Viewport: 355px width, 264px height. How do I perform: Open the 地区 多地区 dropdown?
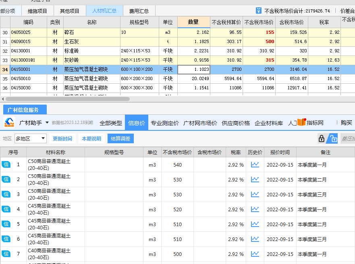click(x=31, y=138)
